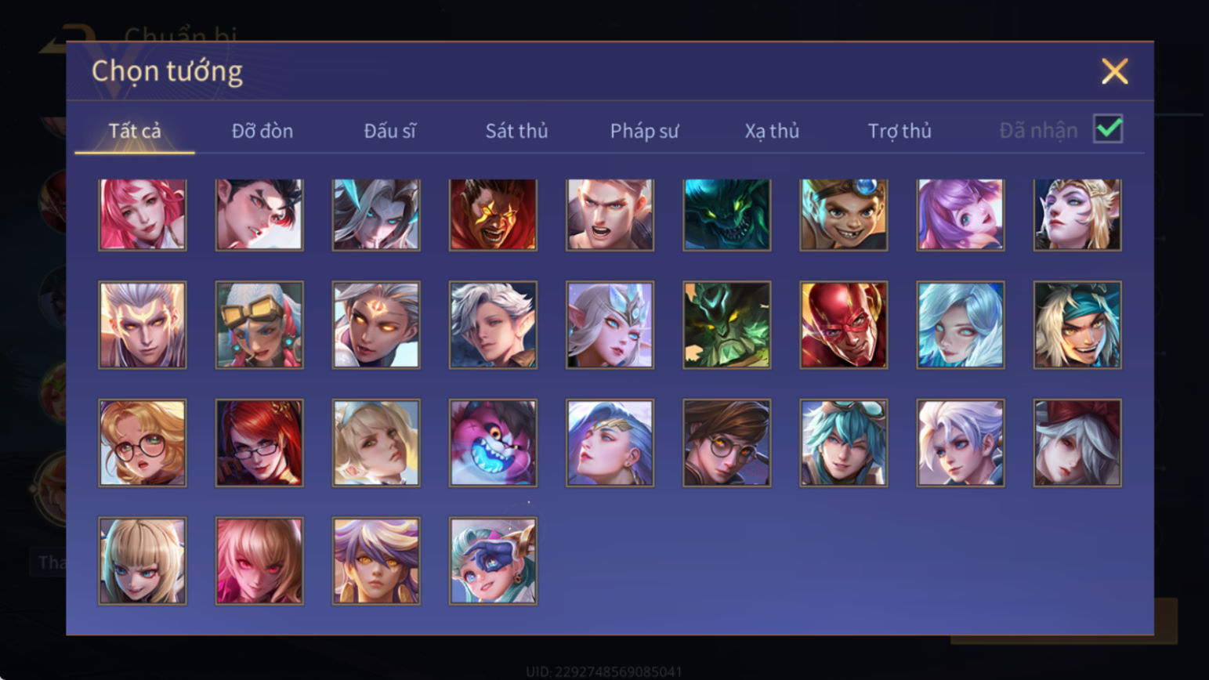Open the Đấu sĩ tab

point(389,131)
